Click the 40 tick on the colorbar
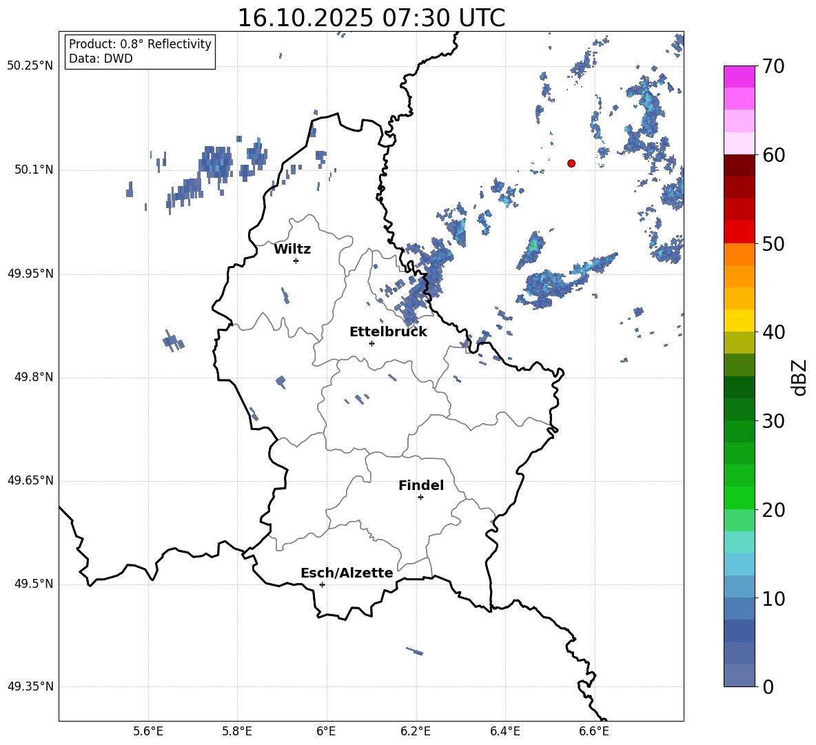 tap(773, 332)
